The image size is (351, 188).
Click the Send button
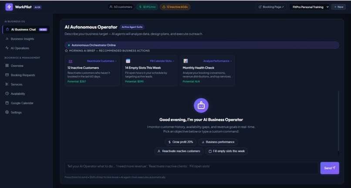[330, 168]
